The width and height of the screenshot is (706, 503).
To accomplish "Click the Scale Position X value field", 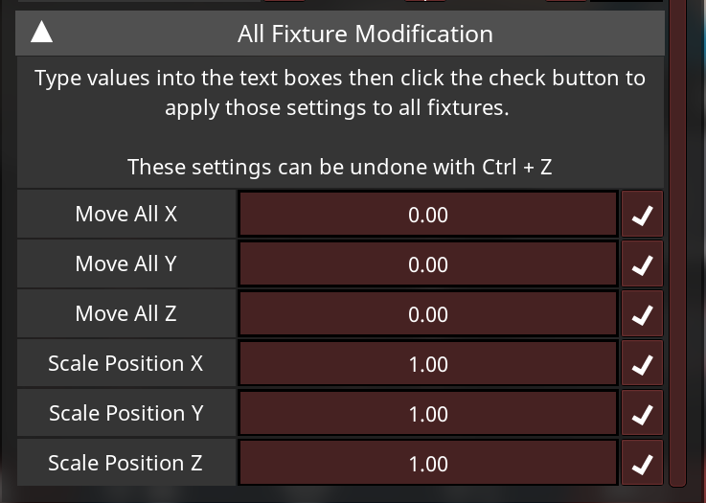I will (427, 364).
